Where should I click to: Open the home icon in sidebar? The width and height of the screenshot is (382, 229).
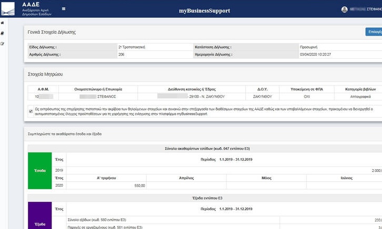point(3,23)
